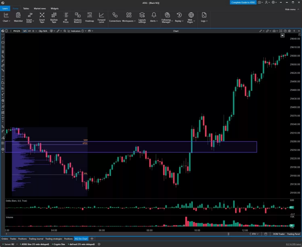Select the trend line drawing tool
The image size is (302, 247).
pos(3,38)
